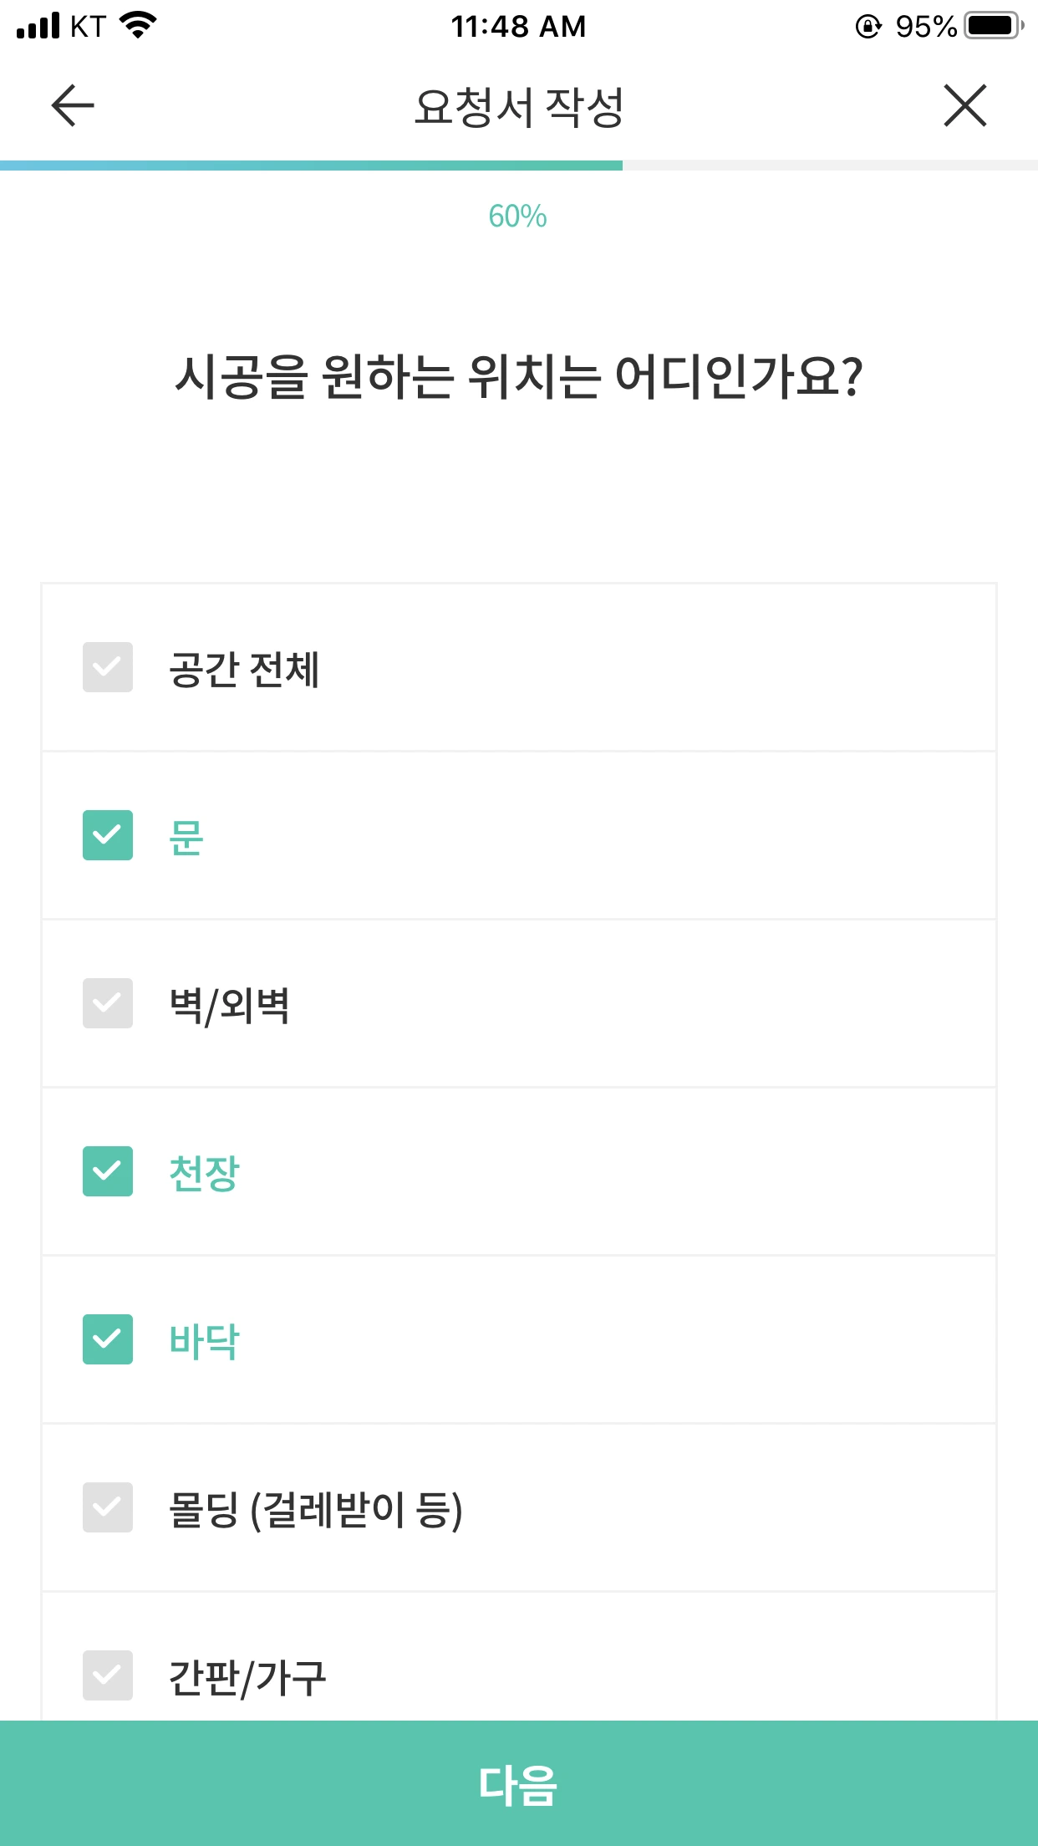Check the 공간 전체 checkbox
The image size is (1038, 1846).
[x=108, y=667]
